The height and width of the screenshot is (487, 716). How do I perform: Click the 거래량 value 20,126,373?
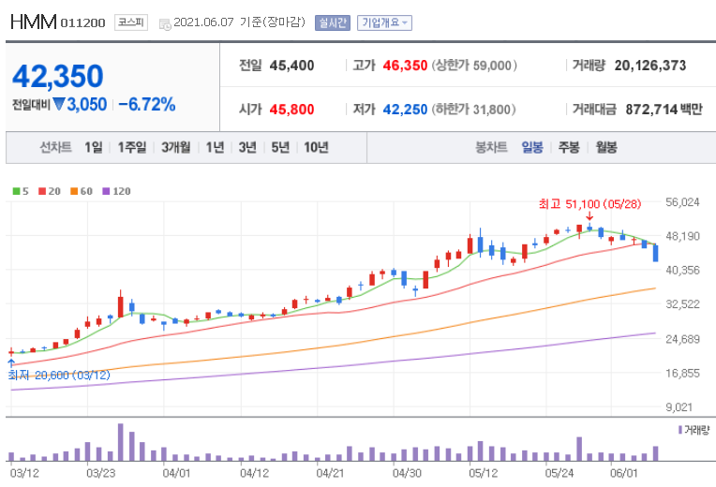tap(650, 66)
